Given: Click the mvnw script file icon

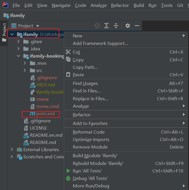Looking at the screenshot, I should (x=32, y=99).
